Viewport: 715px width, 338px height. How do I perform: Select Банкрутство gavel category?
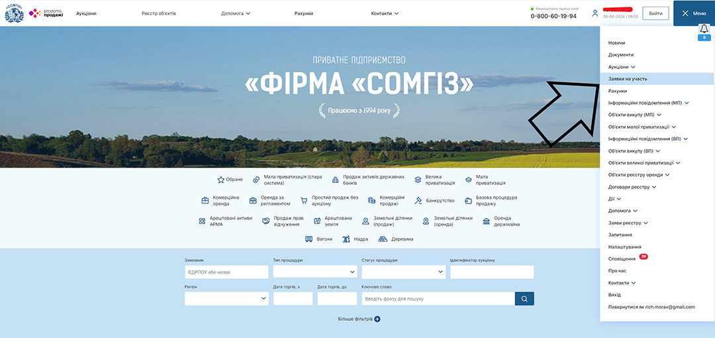(434, 201)
